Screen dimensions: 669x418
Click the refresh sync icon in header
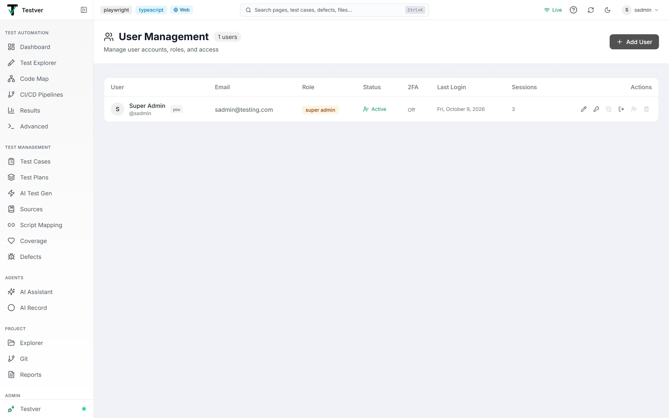pos(591,10)
